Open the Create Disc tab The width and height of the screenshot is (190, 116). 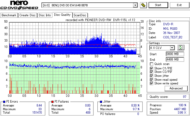tap(28, 15)
